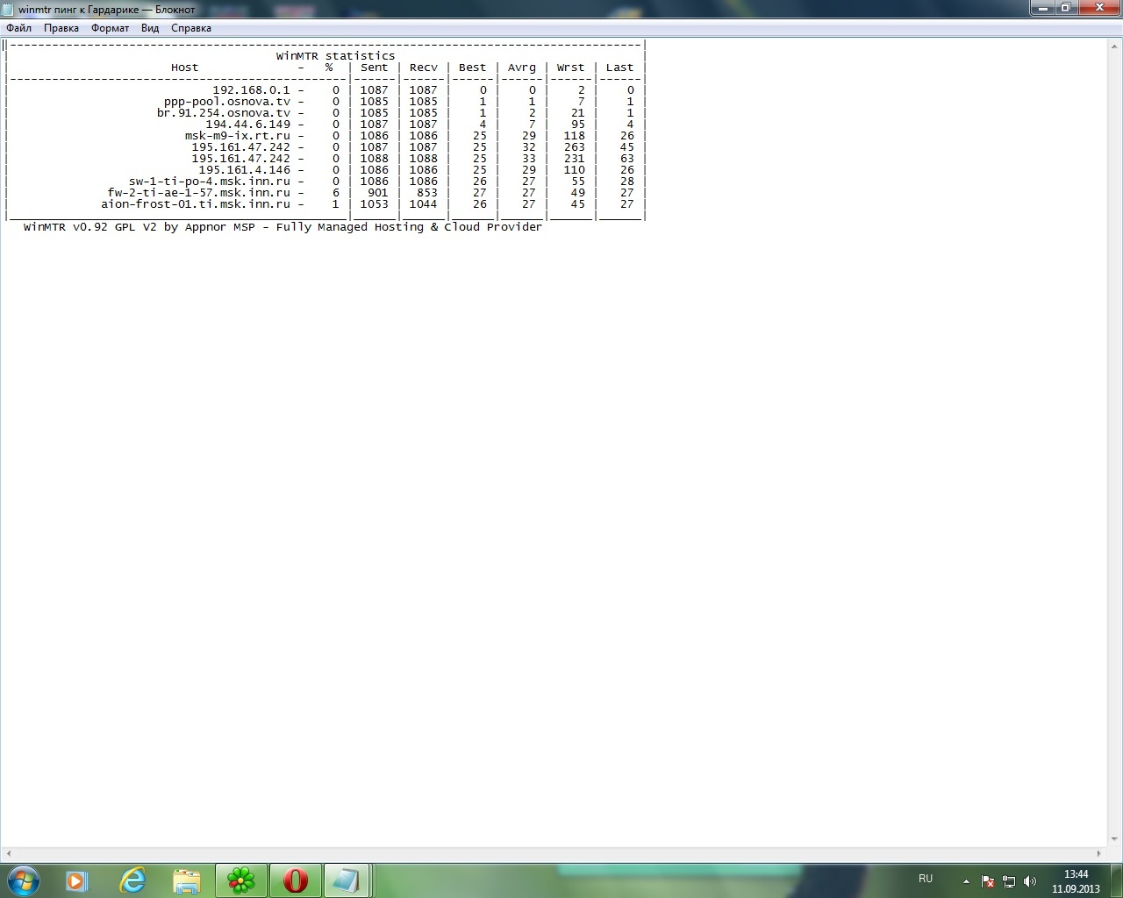Click the network connection tray icon

click(1009, 881)
